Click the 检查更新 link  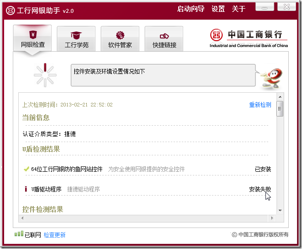point(55,235)
